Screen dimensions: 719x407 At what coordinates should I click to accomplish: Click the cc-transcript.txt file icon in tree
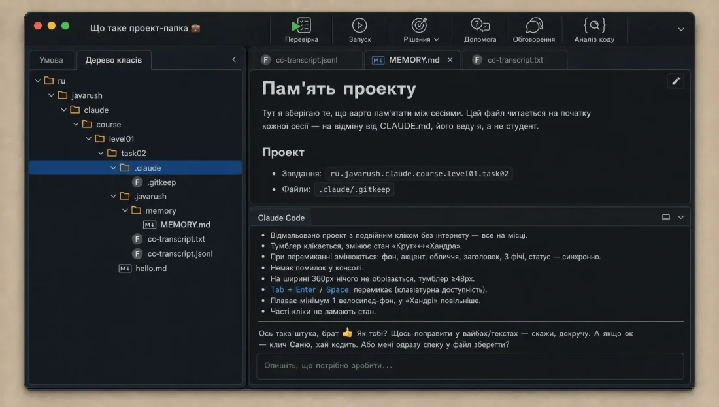(137, 239)
